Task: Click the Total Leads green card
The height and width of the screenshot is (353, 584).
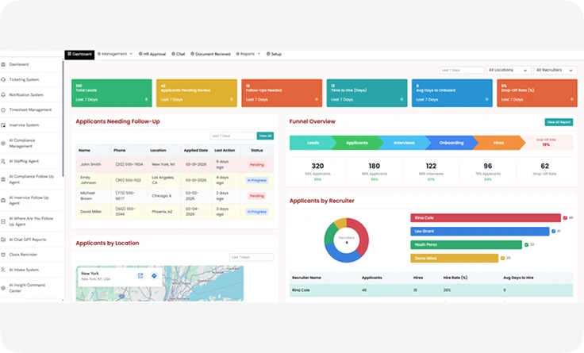Action: coord(112,93)
